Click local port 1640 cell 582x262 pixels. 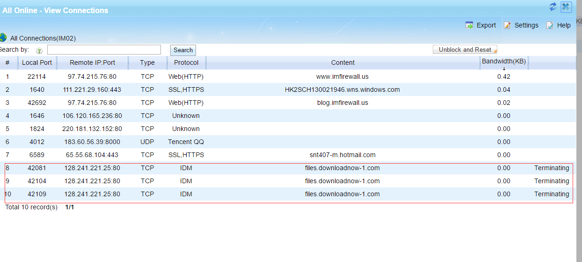click(x=37, y=90)
